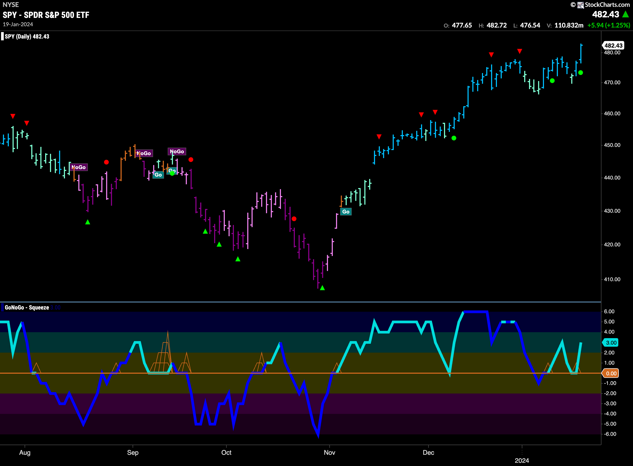Click the red dot marker in mid-September
Screen dimensions: 633x466
coord(191,160)
